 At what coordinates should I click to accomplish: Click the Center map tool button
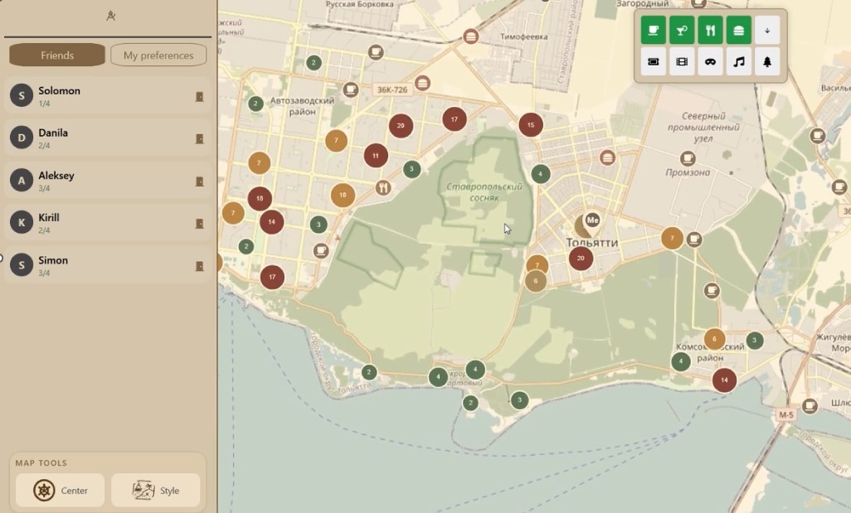pyautogui.click(x=60, y=491)
